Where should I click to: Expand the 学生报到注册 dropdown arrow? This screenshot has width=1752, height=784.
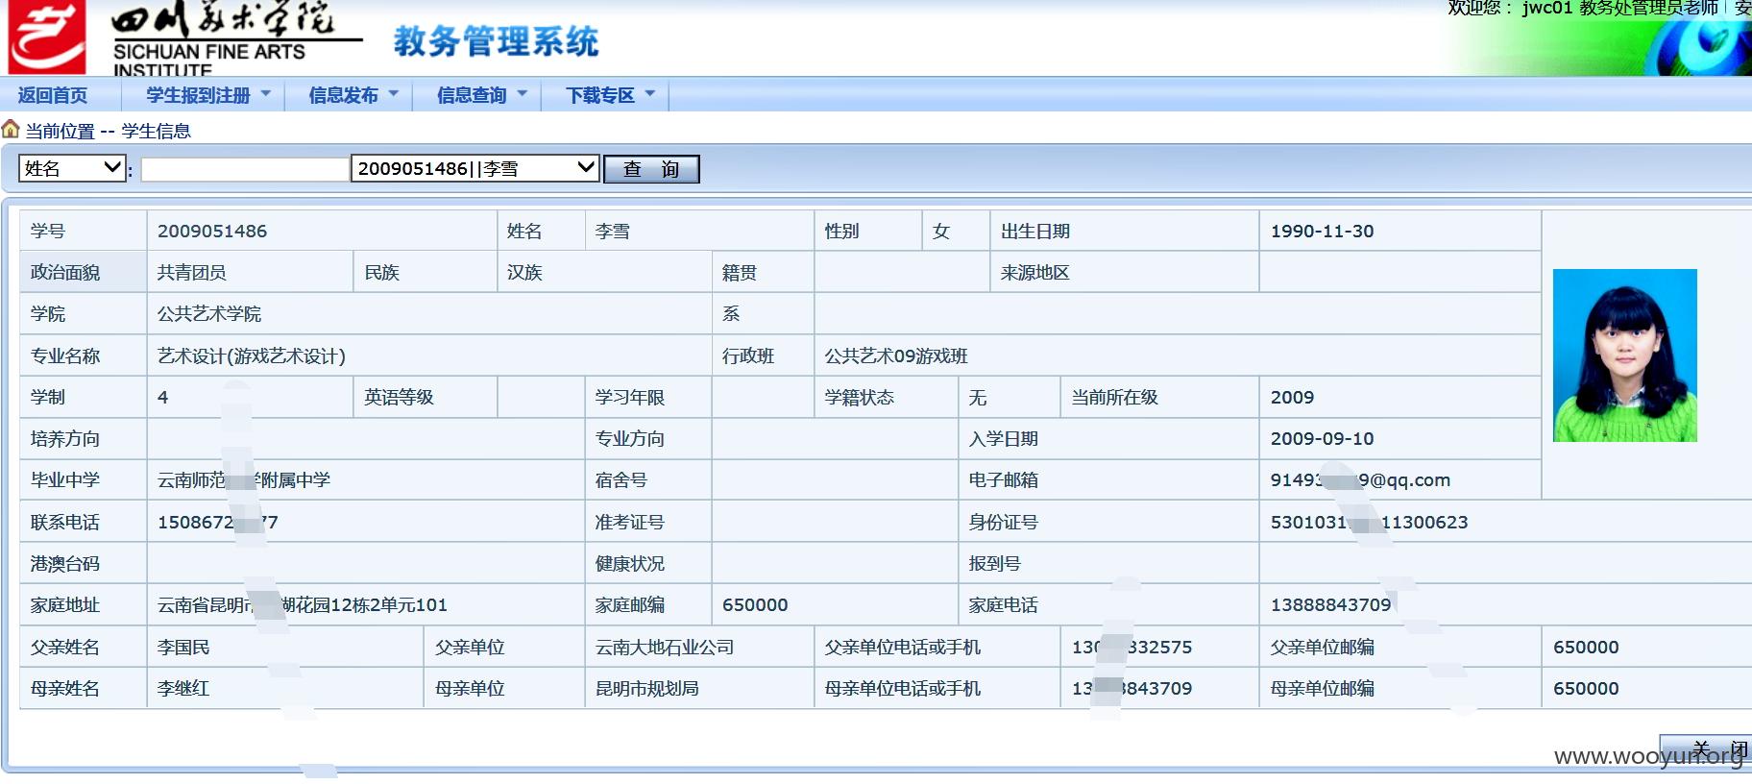[266, 94]
